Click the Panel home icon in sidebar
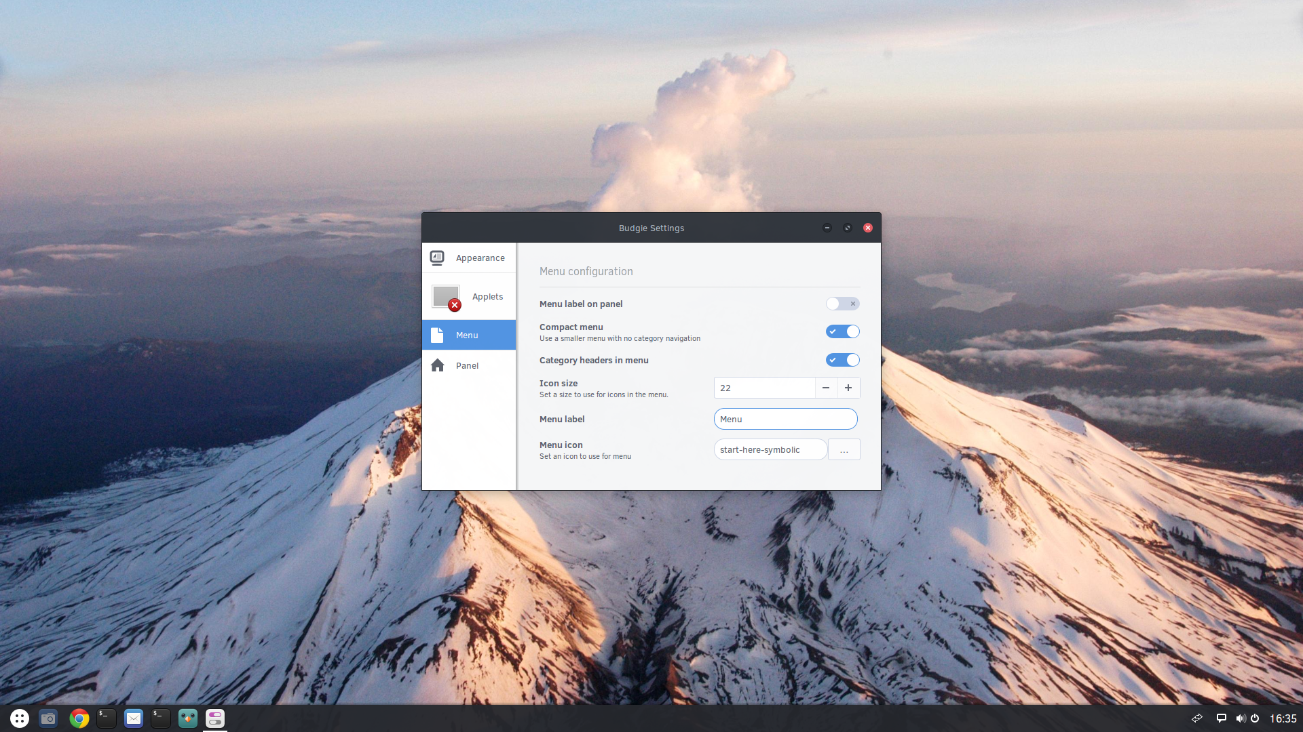The height and width of the screenshot is (732, 1303). click(438, 365)
